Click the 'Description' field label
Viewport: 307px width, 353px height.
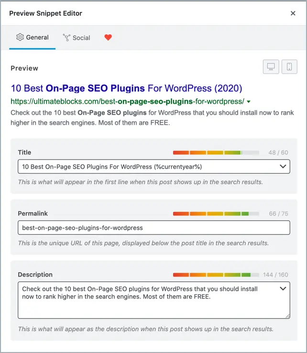click(35, 275)
